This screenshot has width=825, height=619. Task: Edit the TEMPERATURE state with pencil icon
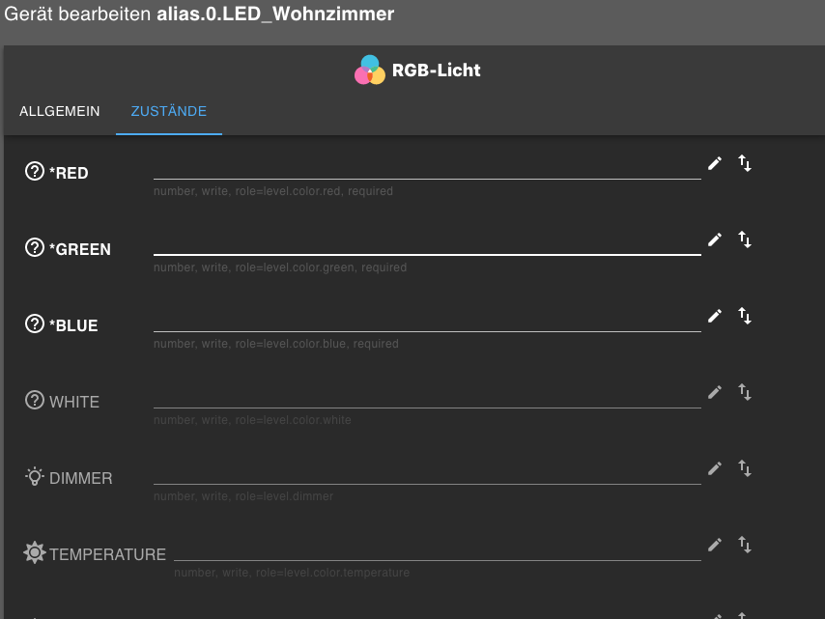(715, 545)
